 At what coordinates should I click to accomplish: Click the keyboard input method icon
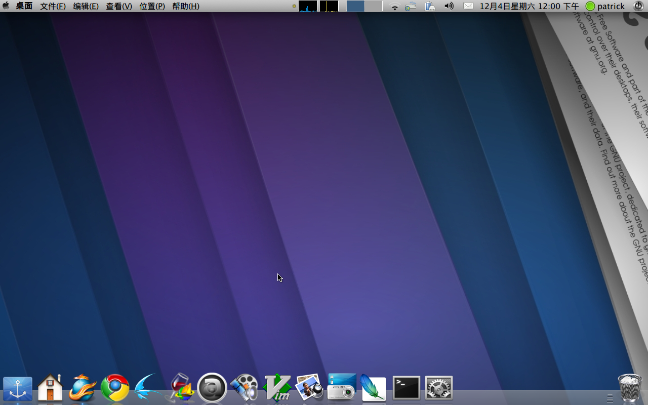coord(411,6)
